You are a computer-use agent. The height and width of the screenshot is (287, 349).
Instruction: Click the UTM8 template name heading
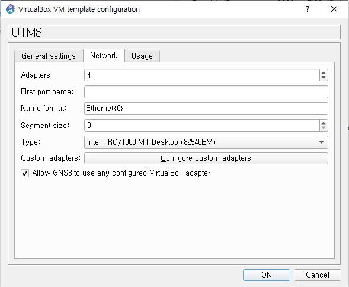tap(27, 32)
